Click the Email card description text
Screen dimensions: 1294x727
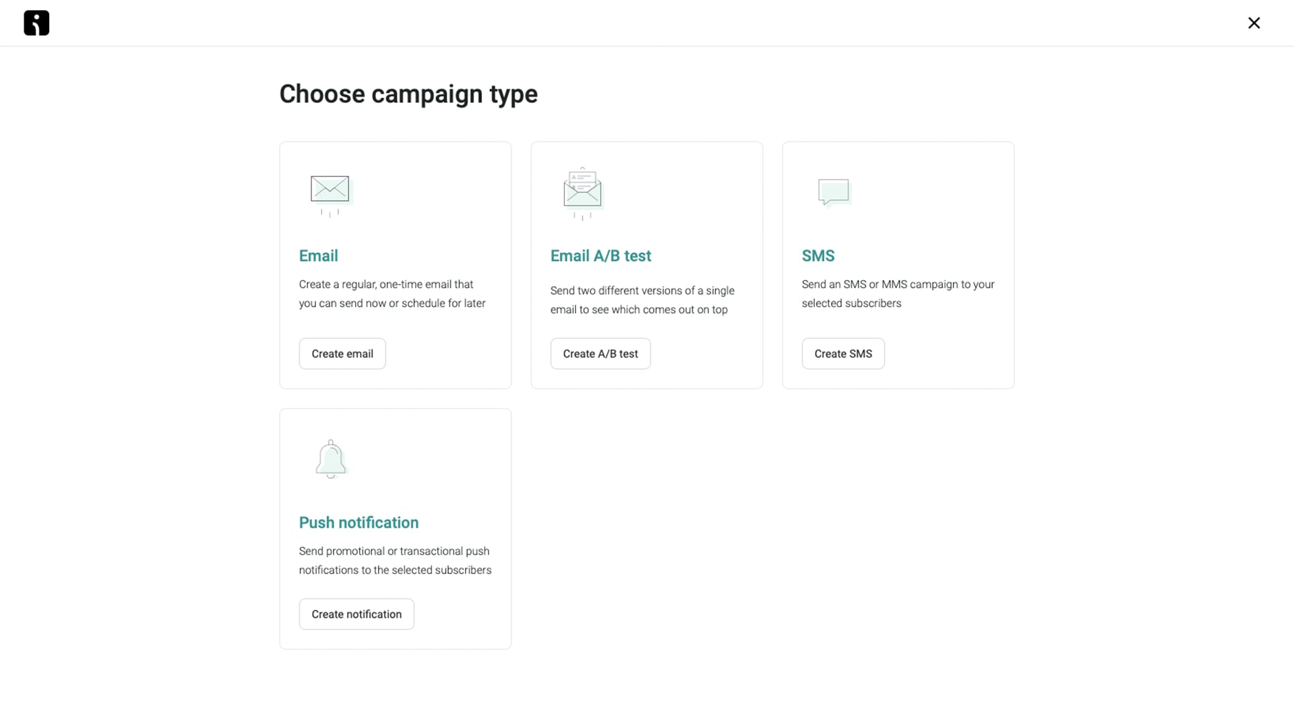(392, 293)
